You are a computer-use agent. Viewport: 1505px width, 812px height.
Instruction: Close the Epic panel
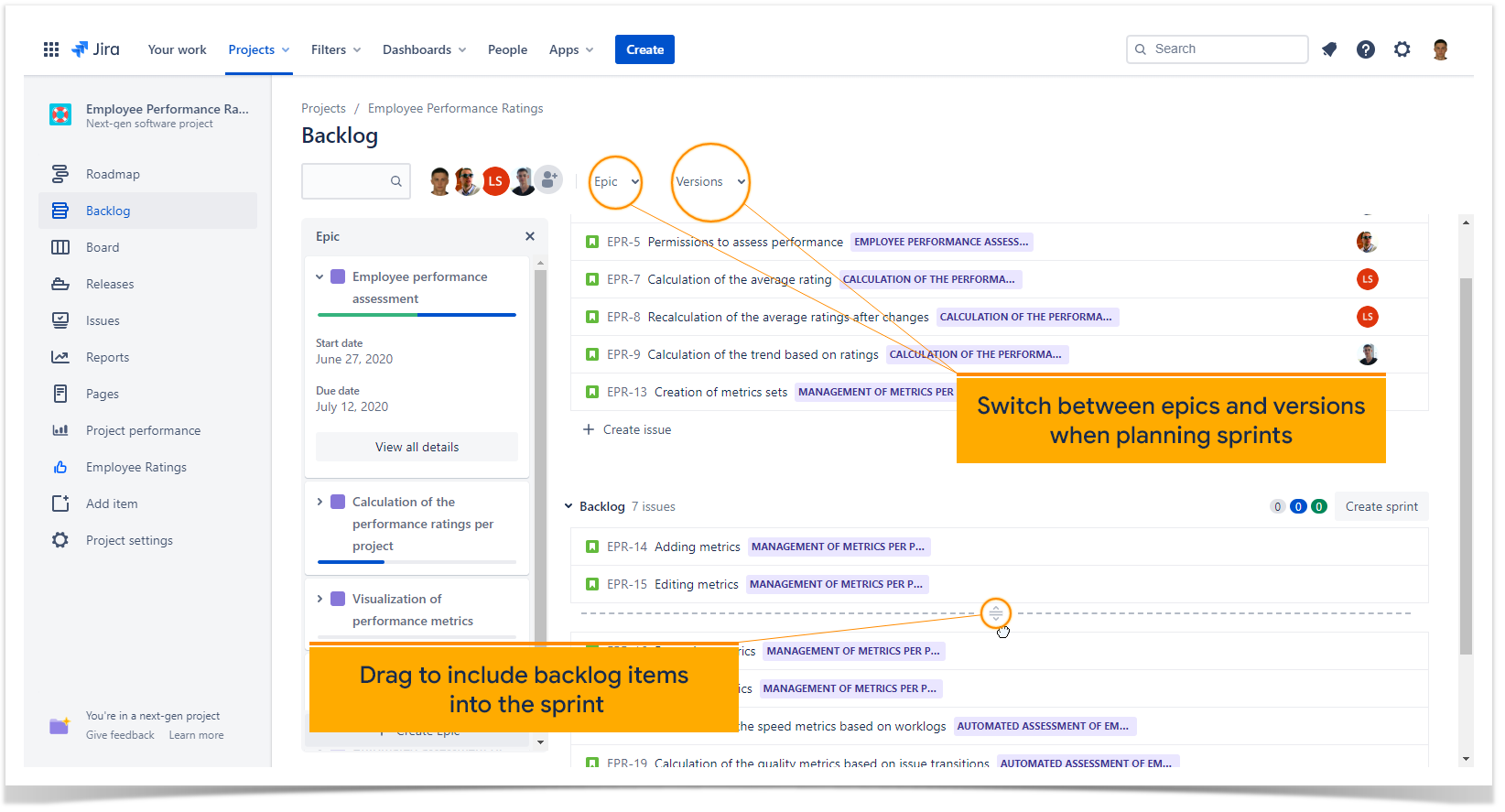point(530,236)
